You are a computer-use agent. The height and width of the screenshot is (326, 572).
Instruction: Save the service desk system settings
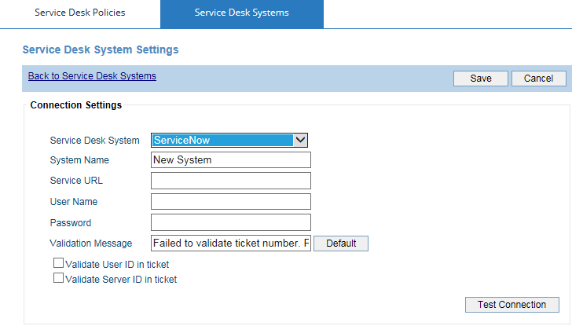480,79
